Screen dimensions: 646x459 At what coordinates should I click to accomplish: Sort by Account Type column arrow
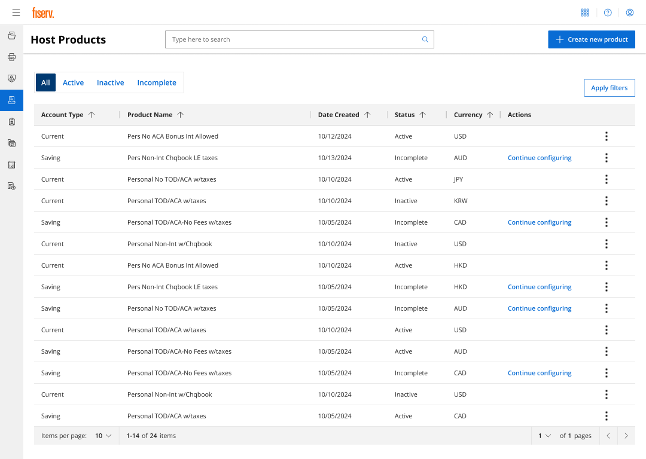click(92, 115)
